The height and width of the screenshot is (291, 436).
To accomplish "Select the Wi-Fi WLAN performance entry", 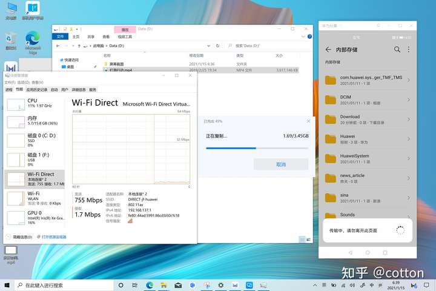I will click(x=35, y=198).
